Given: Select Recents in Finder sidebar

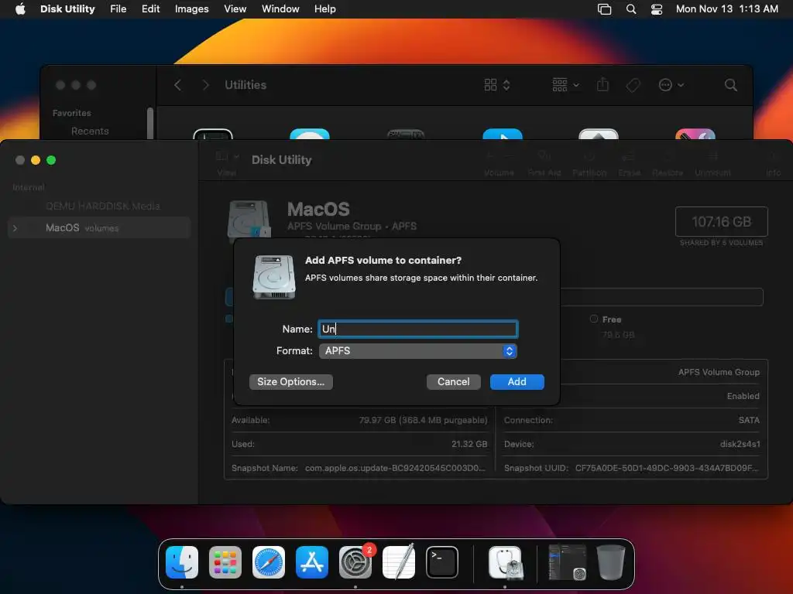Looking at the screenshot, I should tap(90, 131).
